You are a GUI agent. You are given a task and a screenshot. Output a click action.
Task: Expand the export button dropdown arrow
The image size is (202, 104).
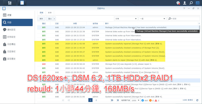(54, 19)
